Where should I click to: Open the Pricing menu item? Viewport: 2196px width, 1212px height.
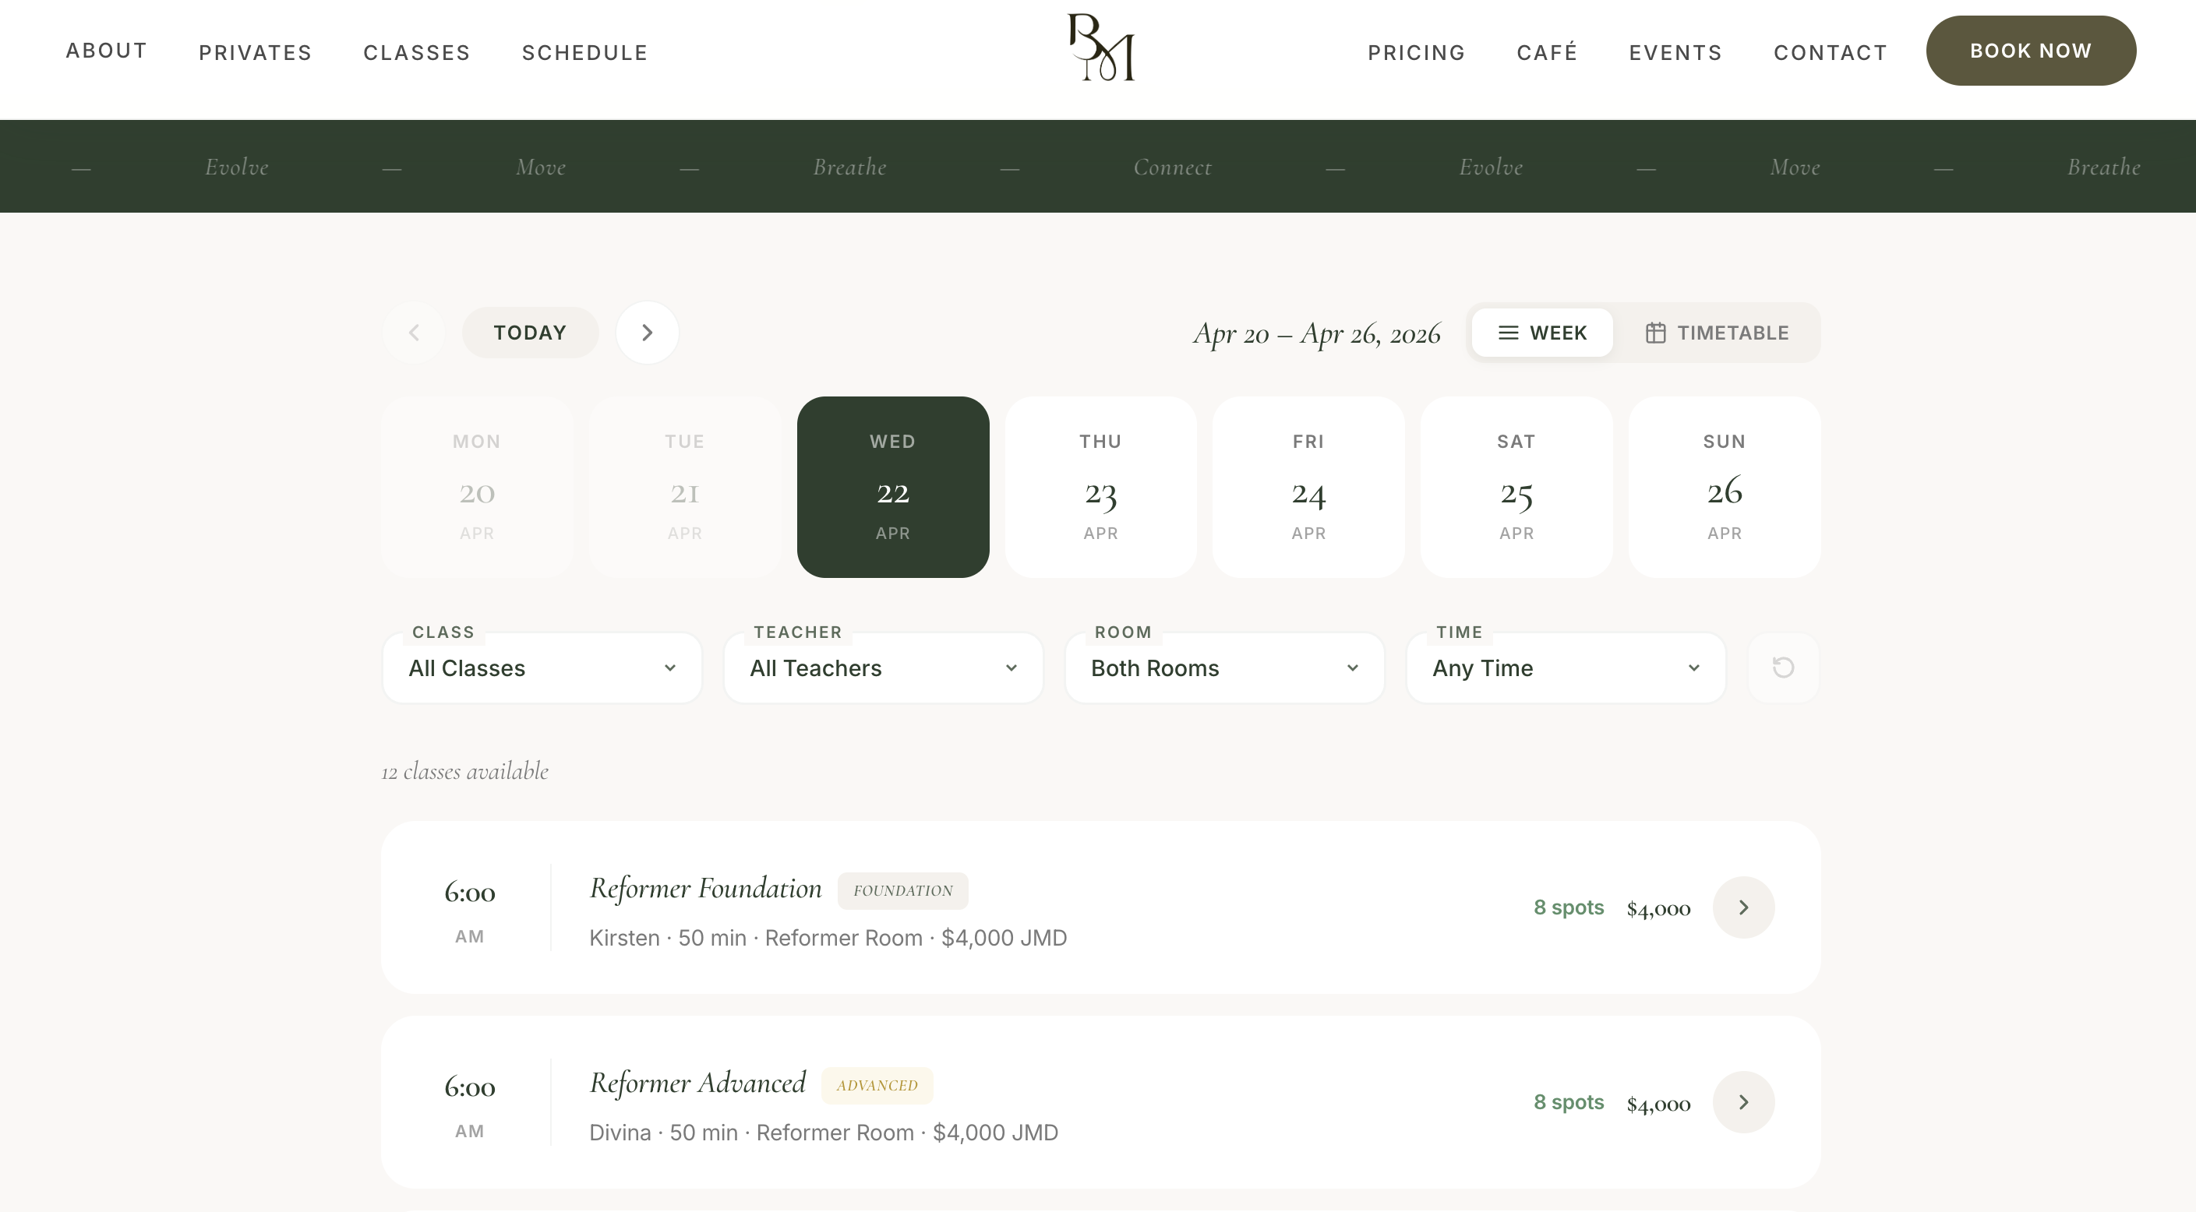1416,53
